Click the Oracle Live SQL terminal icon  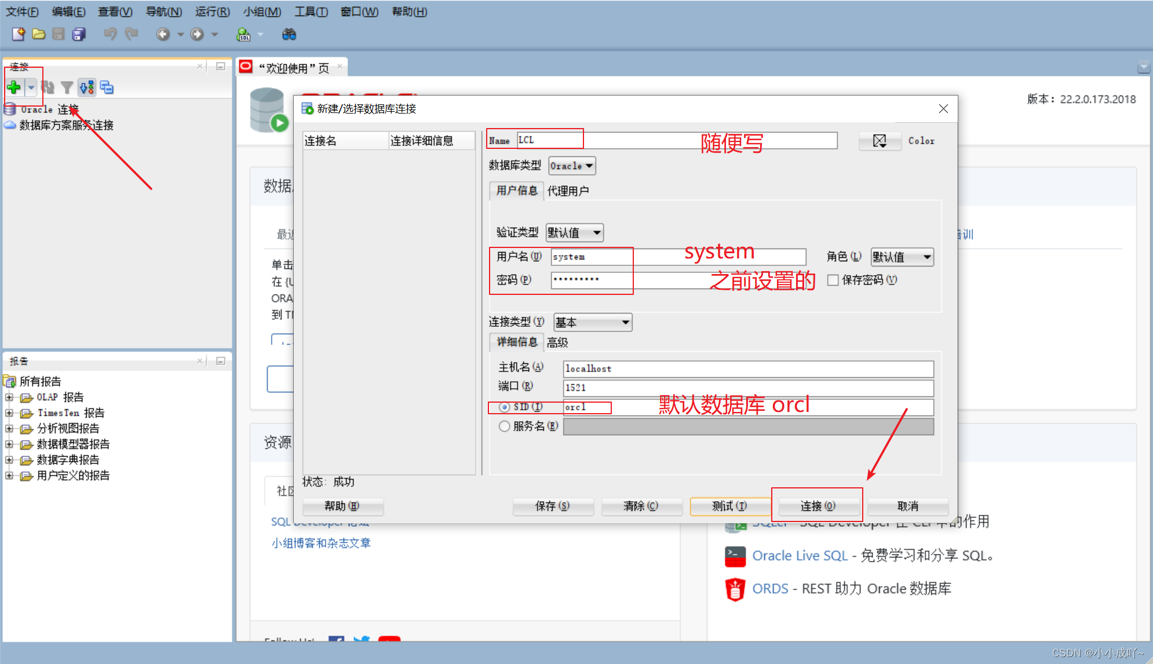[735, 556]
